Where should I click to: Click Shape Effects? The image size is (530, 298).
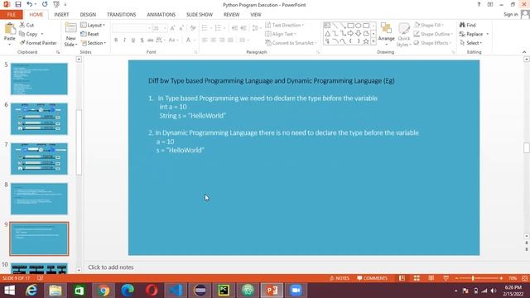coord(432,43)
